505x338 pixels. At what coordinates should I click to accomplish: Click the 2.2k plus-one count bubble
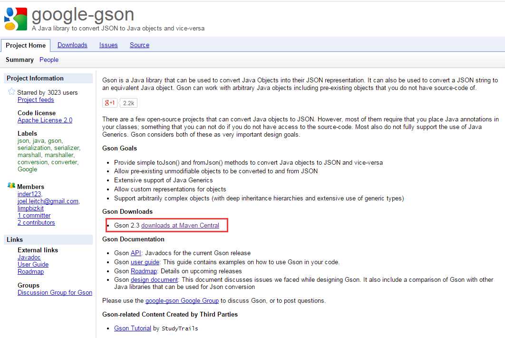(128, 103)
